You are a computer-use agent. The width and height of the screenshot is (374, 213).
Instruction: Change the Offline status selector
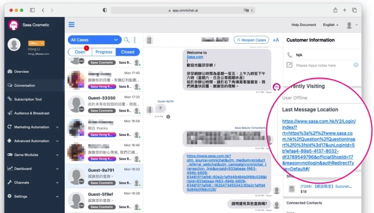tap(36, 43)
